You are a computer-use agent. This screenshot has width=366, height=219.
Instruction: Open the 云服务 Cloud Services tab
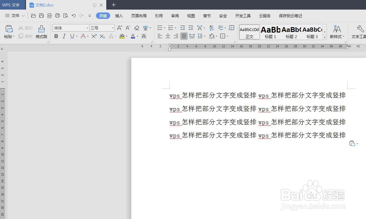pos(265,16)
